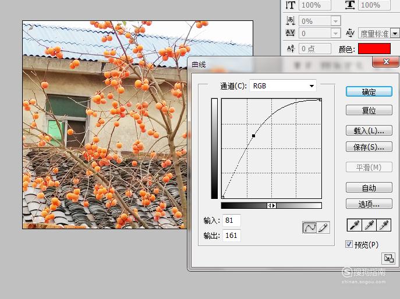Click the selected control point on the curve
400x299 pixels.
click(x=253, y=136)
